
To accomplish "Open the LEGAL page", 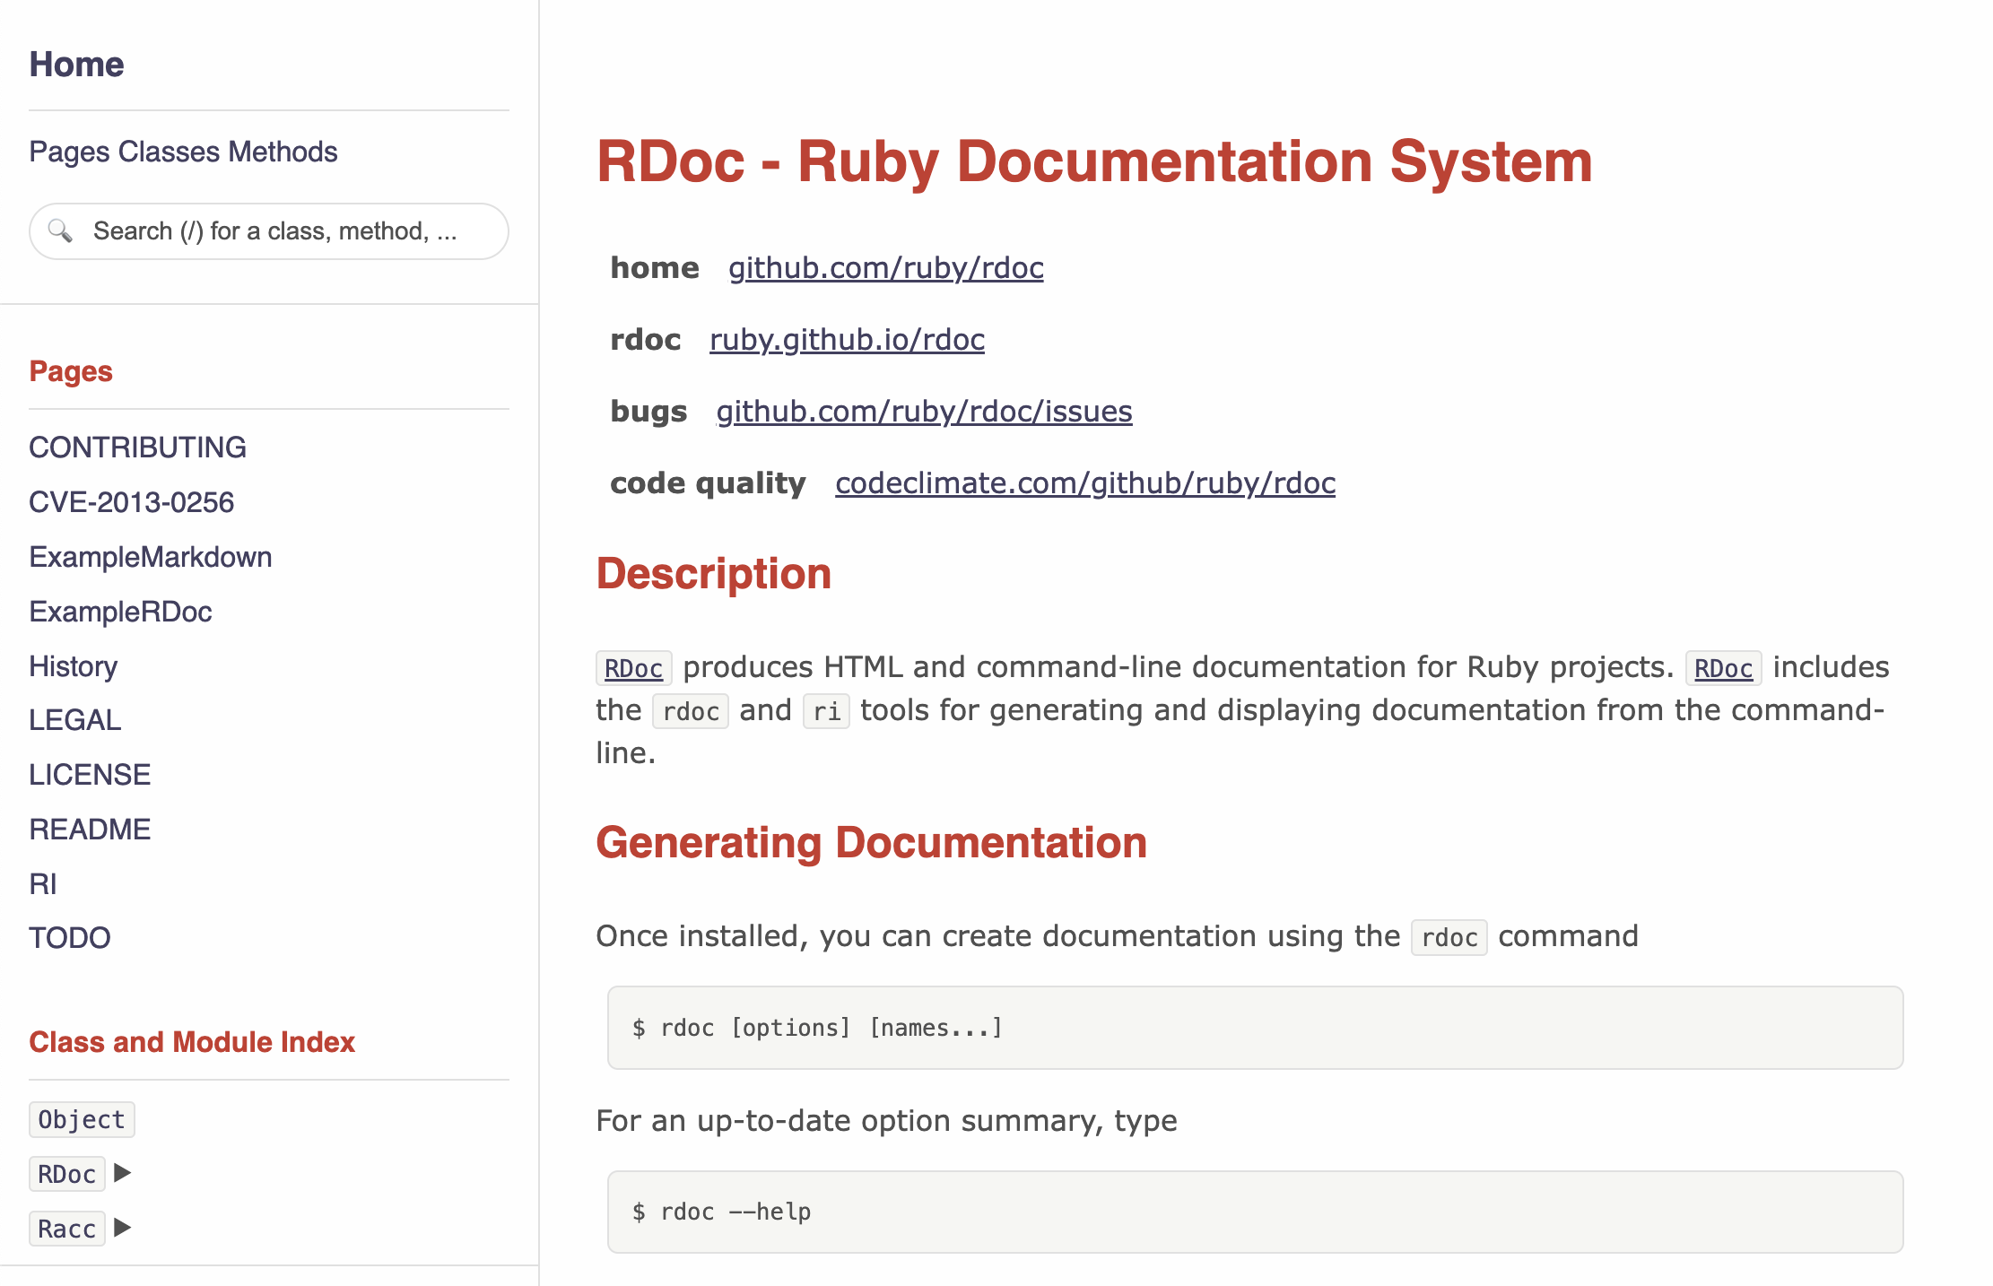I will (75, 720).
